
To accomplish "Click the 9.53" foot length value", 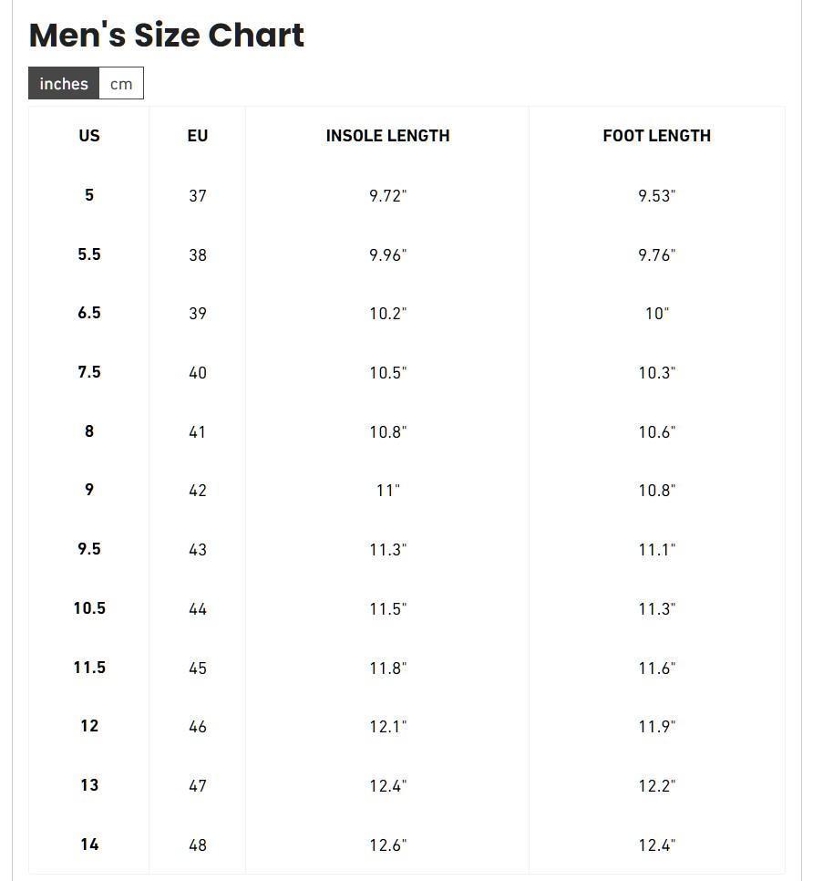I will [x=657, y=196].
